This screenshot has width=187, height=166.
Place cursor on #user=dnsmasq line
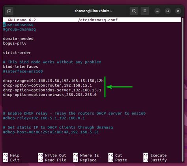coord(18,24)
